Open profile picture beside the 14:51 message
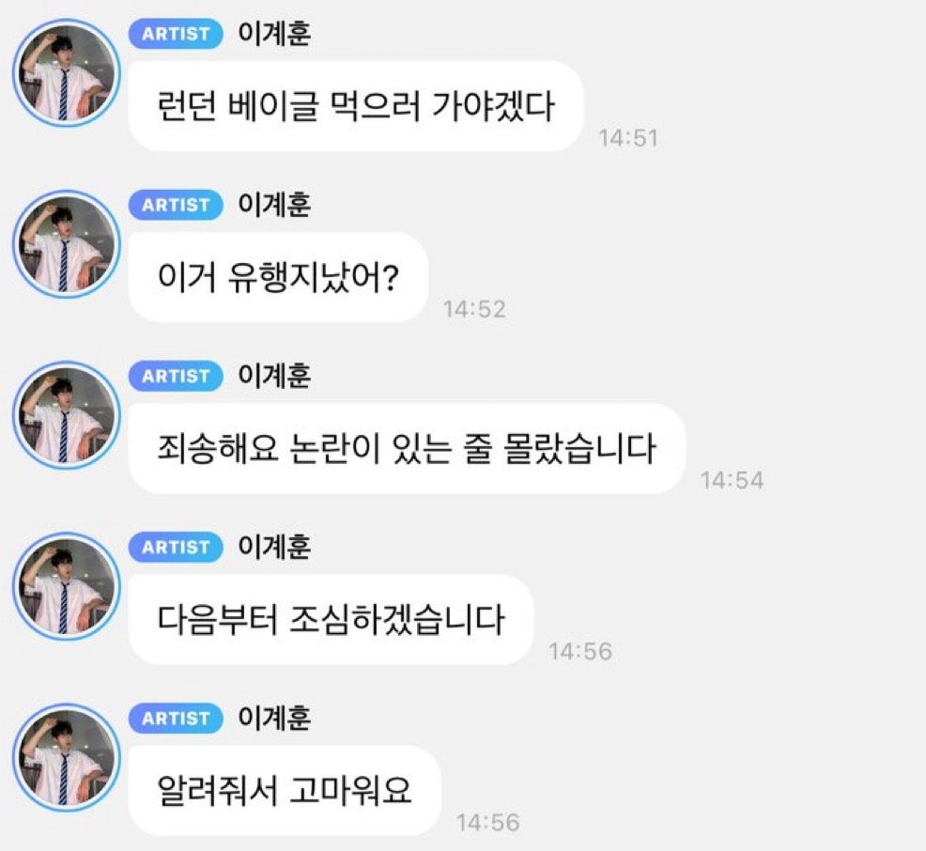Image resolution: width=926 pixels, height=851 pixels. pyautogui.click(x=66, y=73)
